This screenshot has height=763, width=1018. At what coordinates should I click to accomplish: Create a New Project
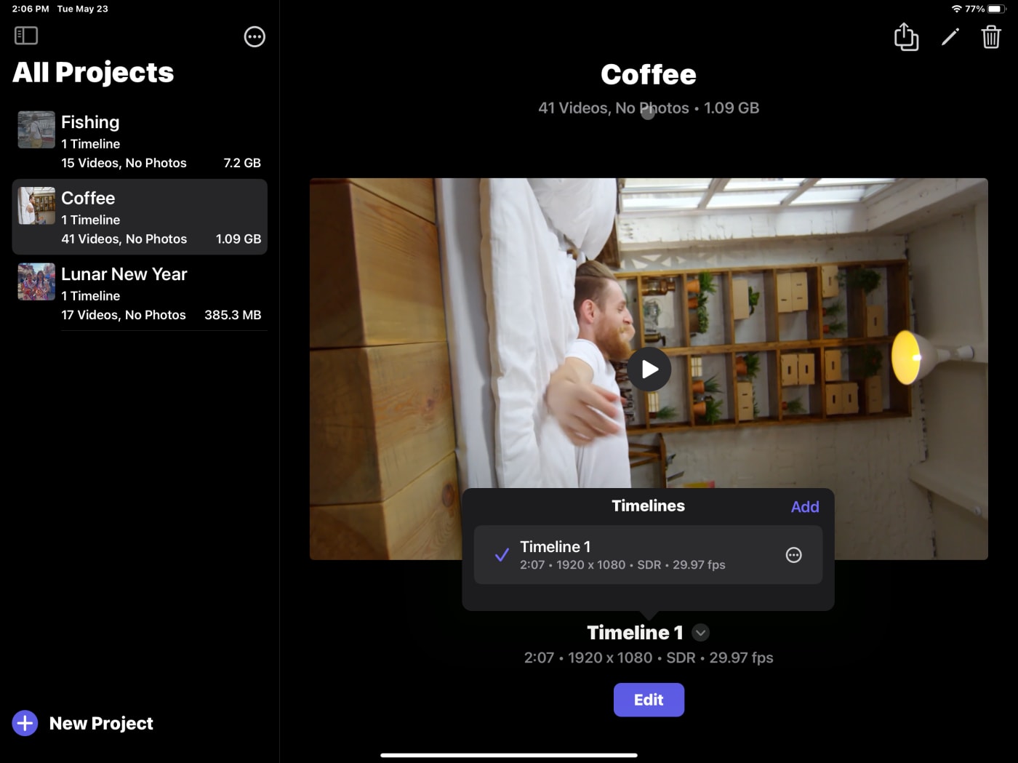tap(83, 723)
